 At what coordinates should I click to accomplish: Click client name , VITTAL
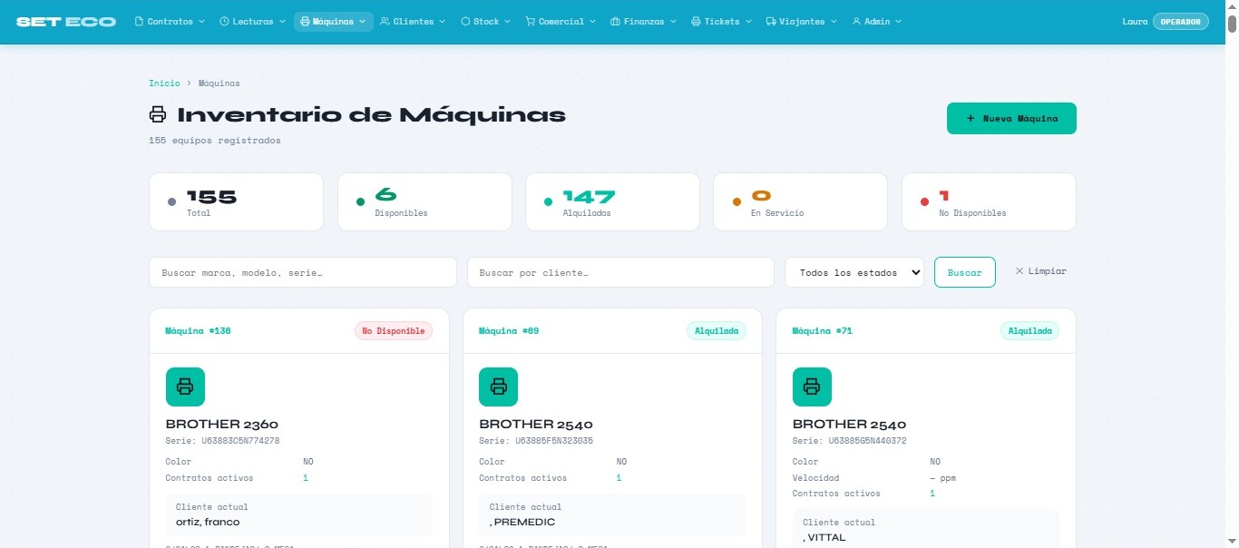pos(824,537)
